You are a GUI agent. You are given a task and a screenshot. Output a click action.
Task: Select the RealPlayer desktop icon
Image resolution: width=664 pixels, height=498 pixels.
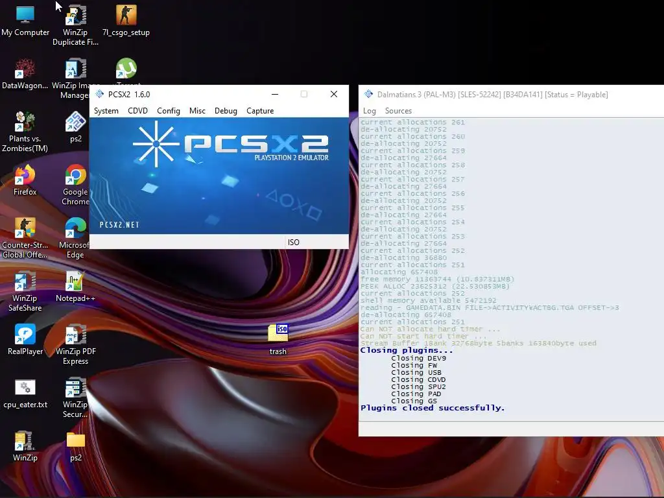(25, 340)
